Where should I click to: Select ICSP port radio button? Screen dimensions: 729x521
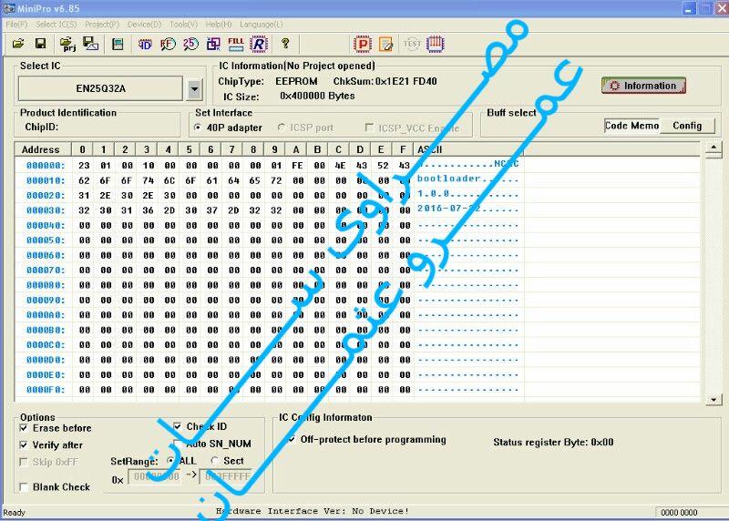tap(281, 128)
